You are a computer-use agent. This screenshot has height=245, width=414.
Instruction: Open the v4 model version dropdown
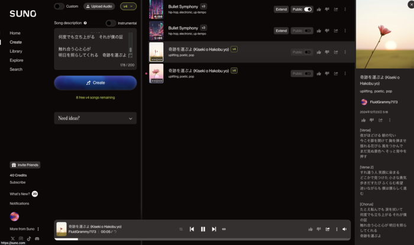128,6
